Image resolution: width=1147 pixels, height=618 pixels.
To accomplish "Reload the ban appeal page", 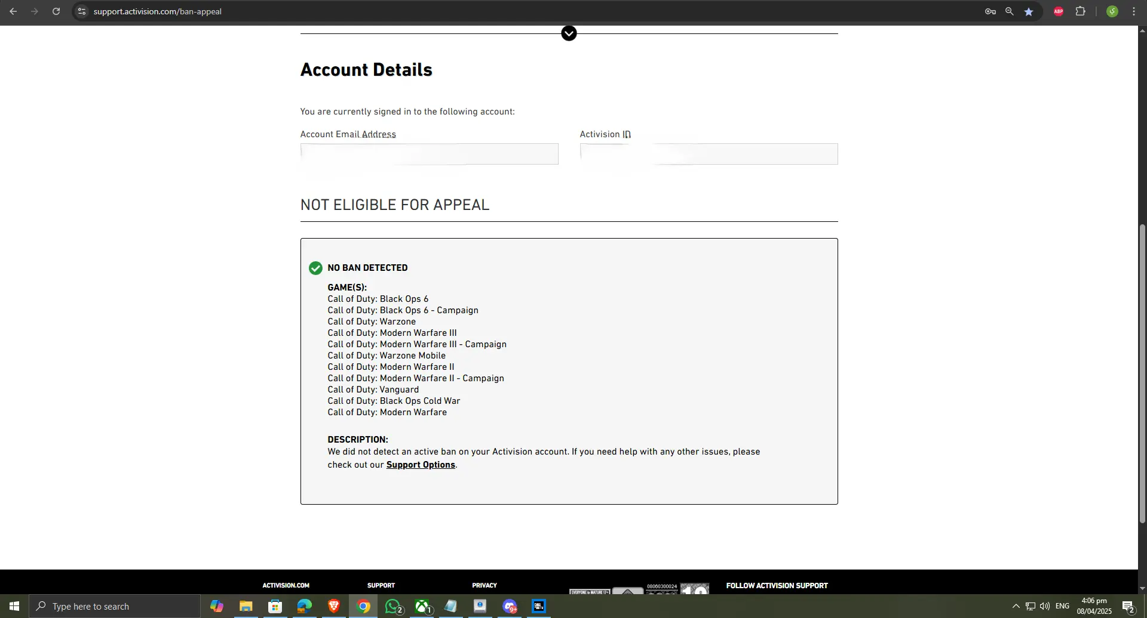I will 56,11.
